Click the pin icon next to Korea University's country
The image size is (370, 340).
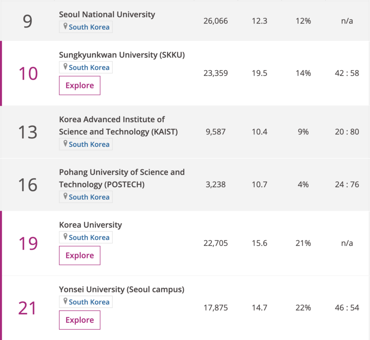point(66,237)
